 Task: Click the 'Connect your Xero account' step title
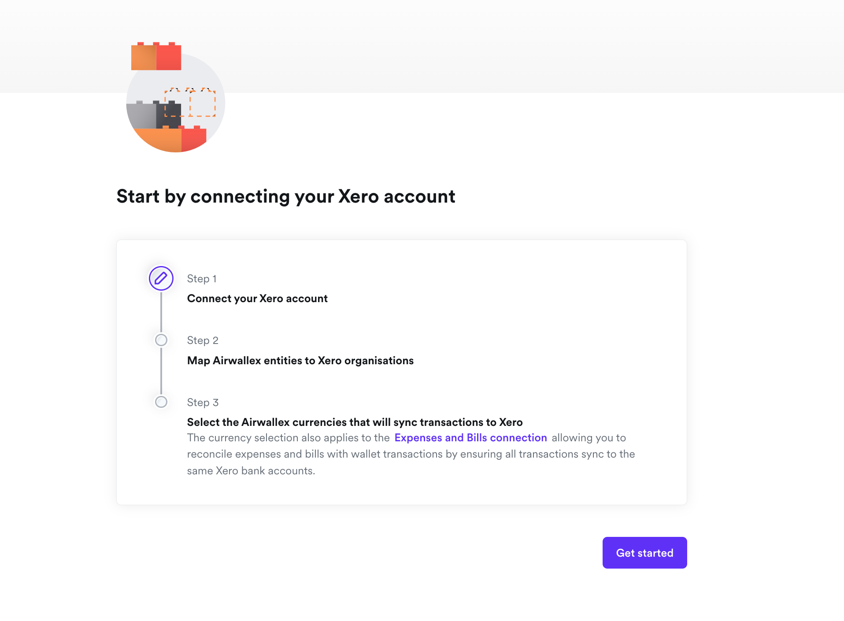pyautogui.click(x=257, y=299)
